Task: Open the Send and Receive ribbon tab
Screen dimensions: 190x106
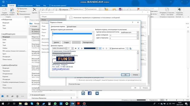Action: click(x=25, y=6)
